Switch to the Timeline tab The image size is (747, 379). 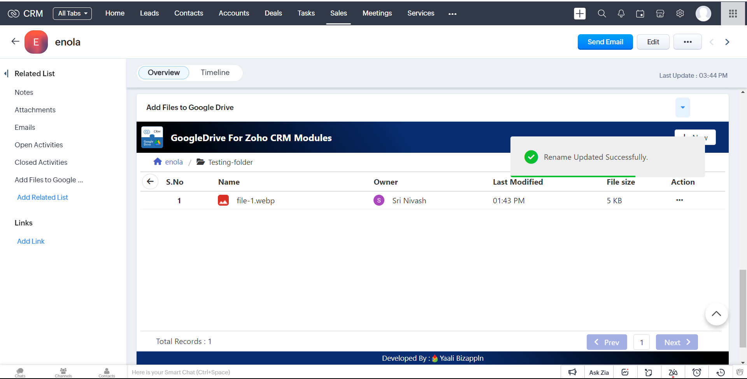(x=215, y=73)
